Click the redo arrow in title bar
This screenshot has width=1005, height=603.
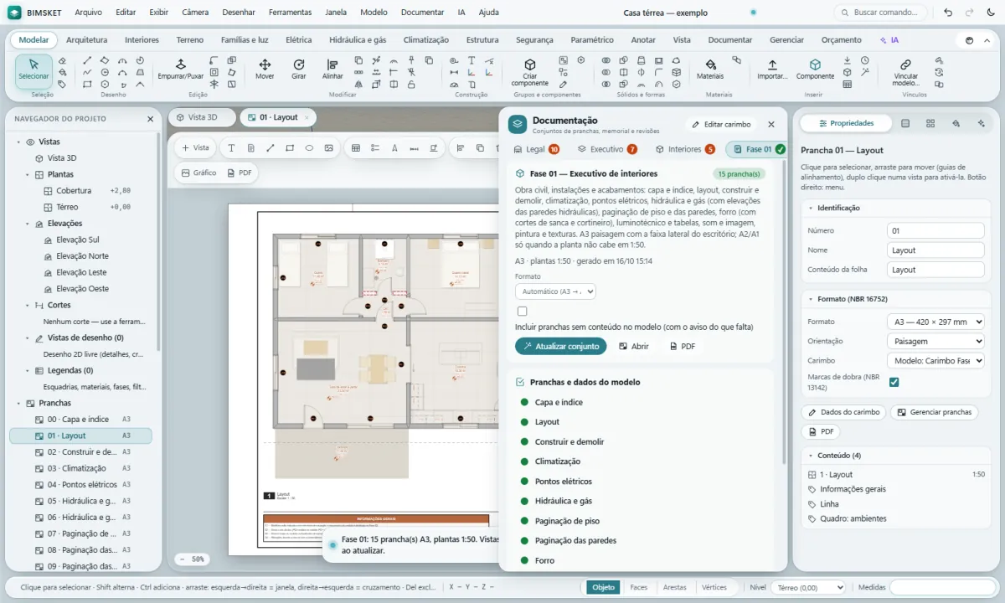pyautogui.click(x=970, y=13)
